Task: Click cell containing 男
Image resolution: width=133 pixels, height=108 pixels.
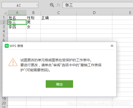Action: tap(33, 22)
